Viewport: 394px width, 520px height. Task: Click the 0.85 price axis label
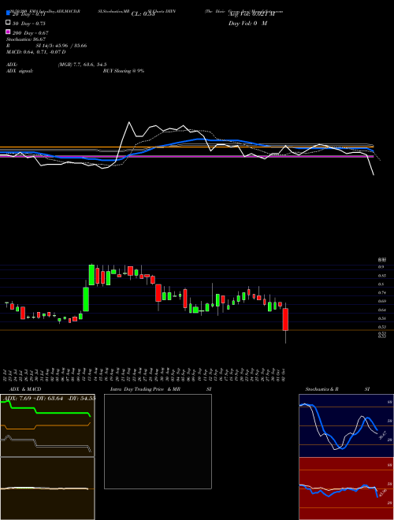point(381,275)
